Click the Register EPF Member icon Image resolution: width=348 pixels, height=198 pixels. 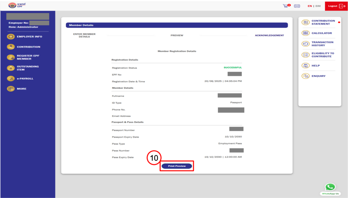11,57
